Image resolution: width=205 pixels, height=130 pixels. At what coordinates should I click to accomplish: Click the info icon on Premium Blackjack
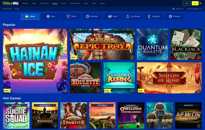[199, 57]
